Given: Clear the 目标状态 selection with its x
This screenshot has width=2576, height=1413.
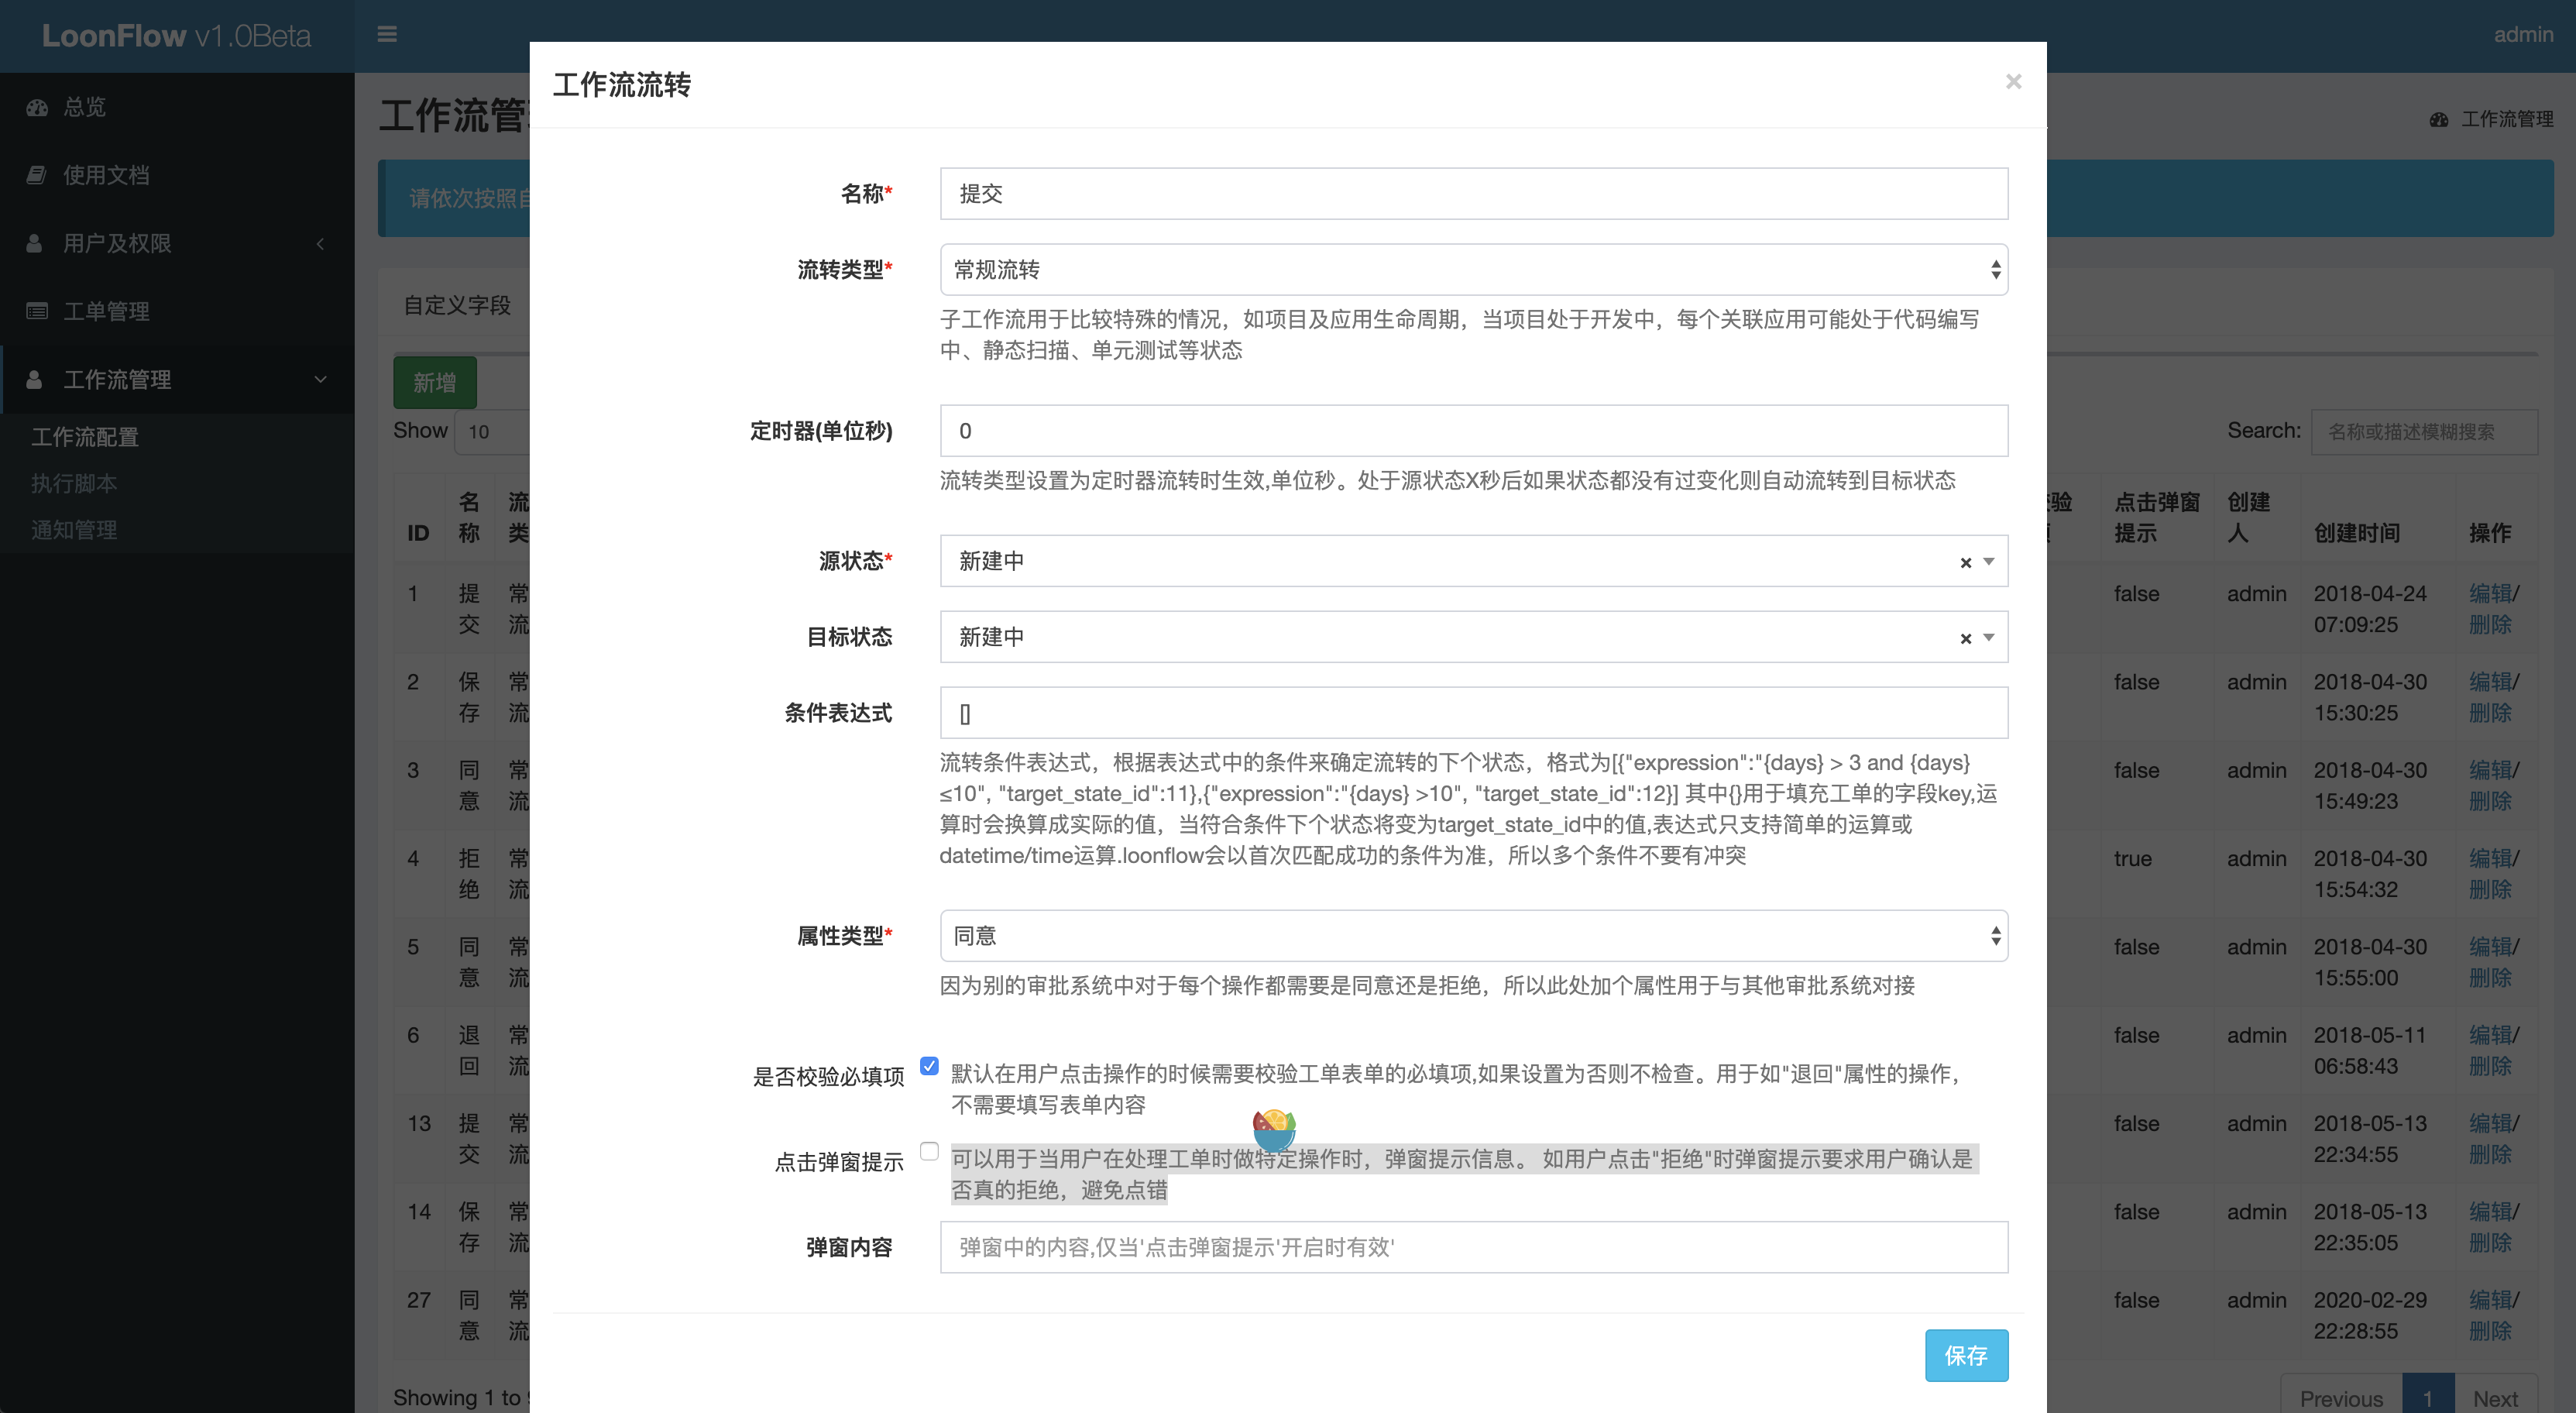Looking at the screenshot, I should (x=1965, y=638).
